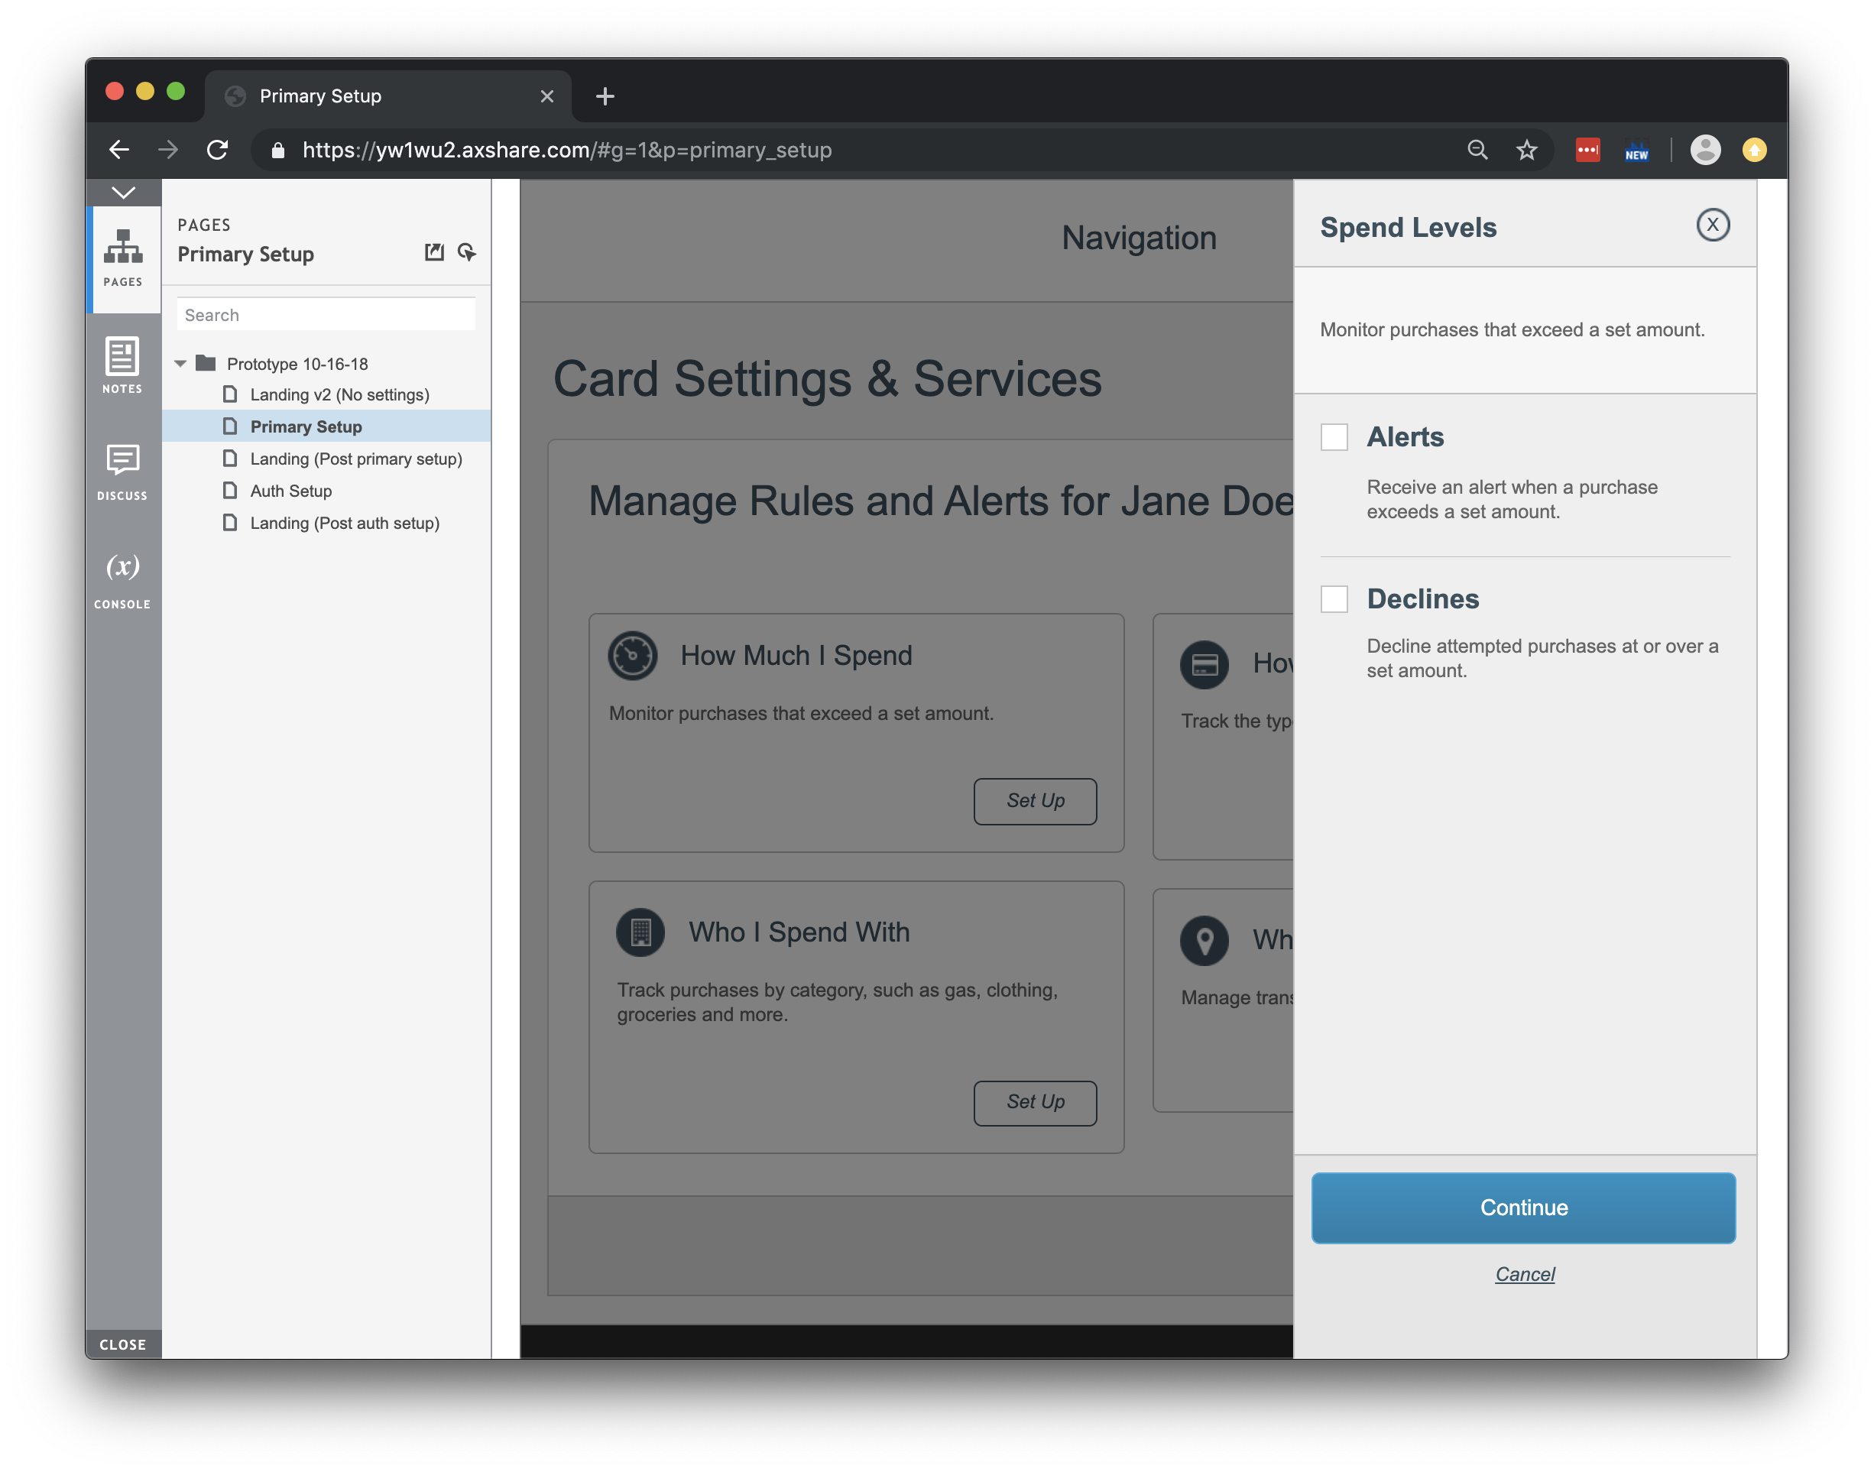The height and width of the screenshot is (1472, 1874).
Task: Close the Primary Setup browser tab
Action: (547, 96)
